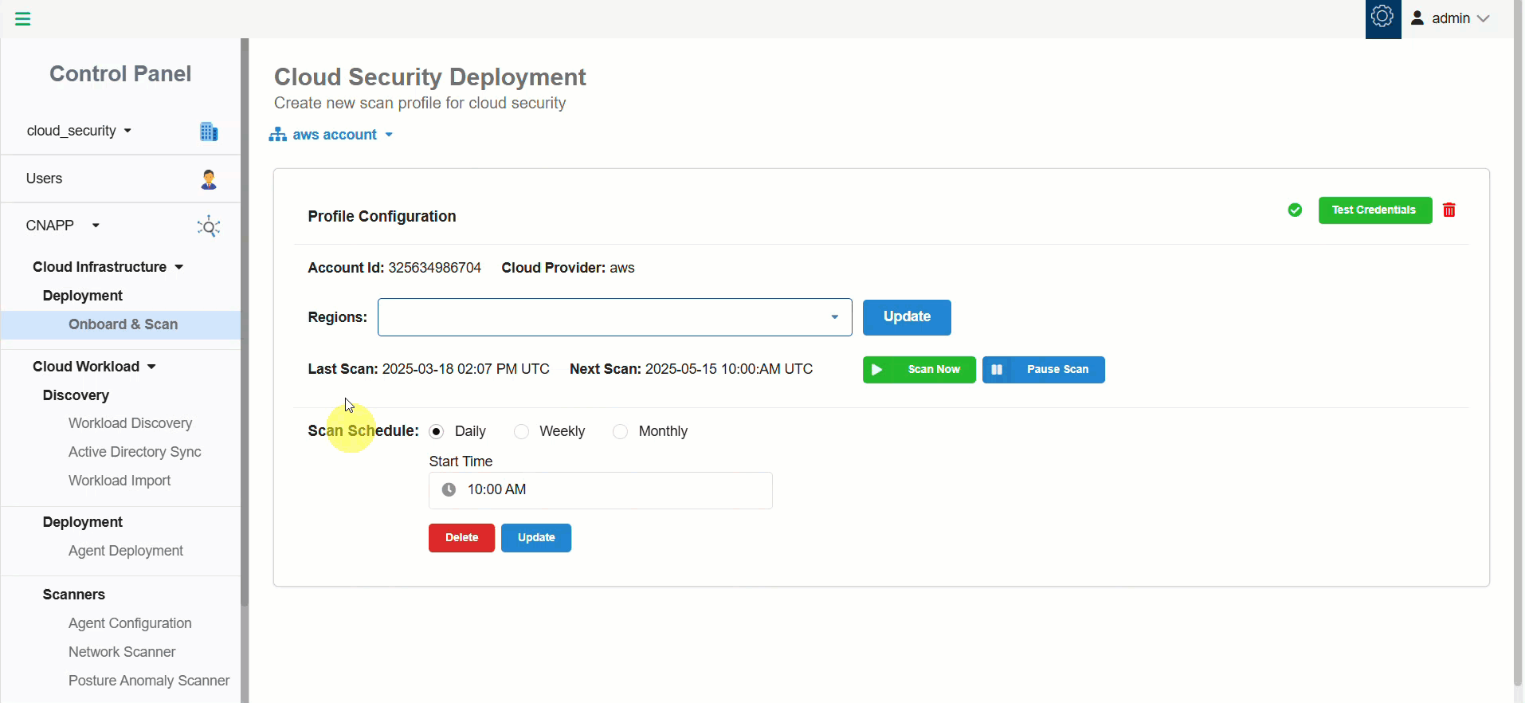Start a scan with Scan Now
1525x703 pixels.
919,370
